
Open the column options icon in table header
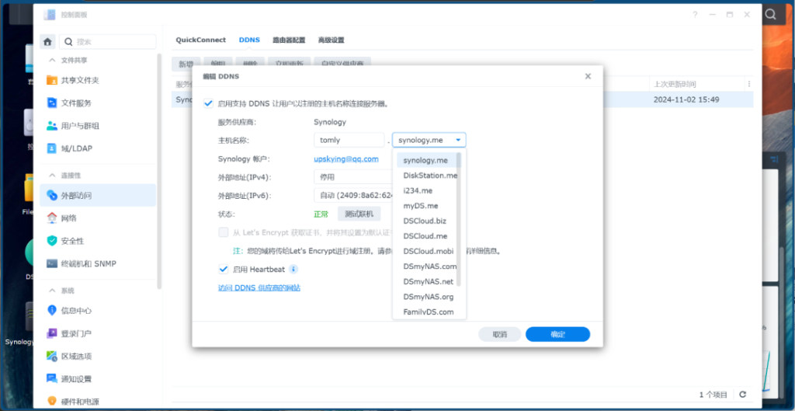(749, 84)
